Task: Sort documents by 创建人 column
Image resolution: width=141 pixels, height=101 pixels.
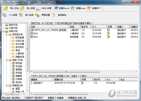Action: 123,27
